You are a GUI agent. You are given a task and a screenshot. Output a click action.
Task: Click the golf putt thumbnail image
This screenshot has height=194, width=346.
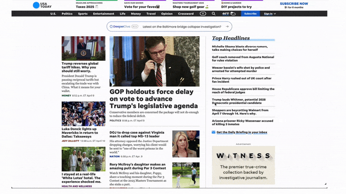(186, 175)
